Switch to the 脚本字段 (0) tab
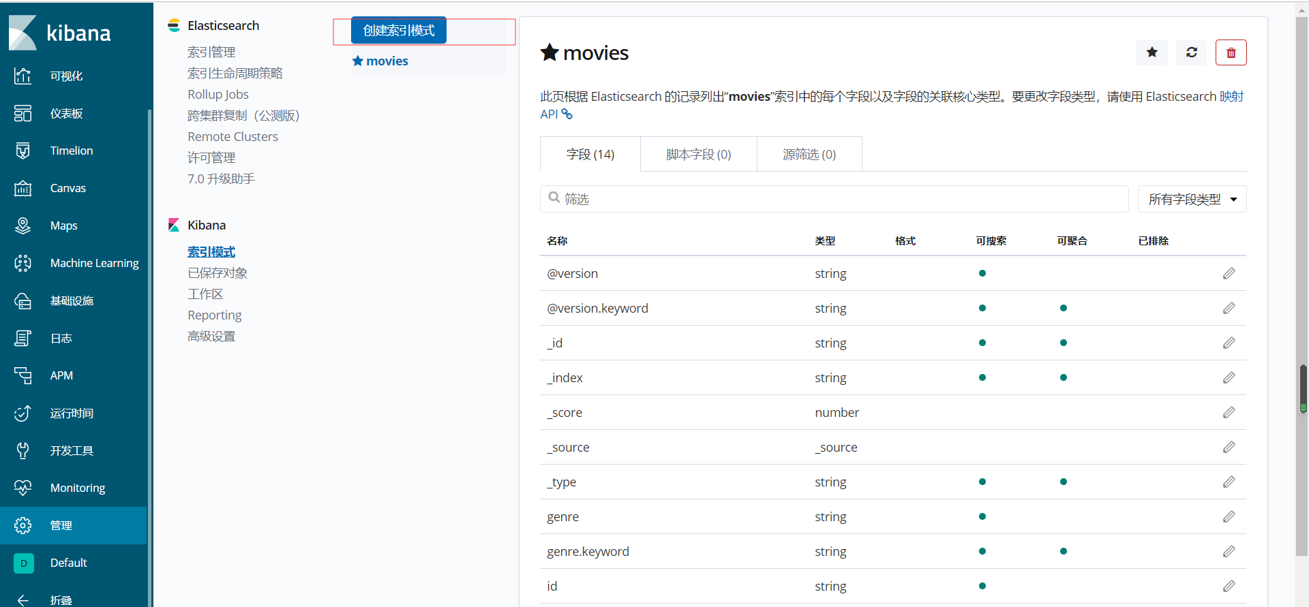Viewport: 1309px width, 607px height. pos(698,155)
